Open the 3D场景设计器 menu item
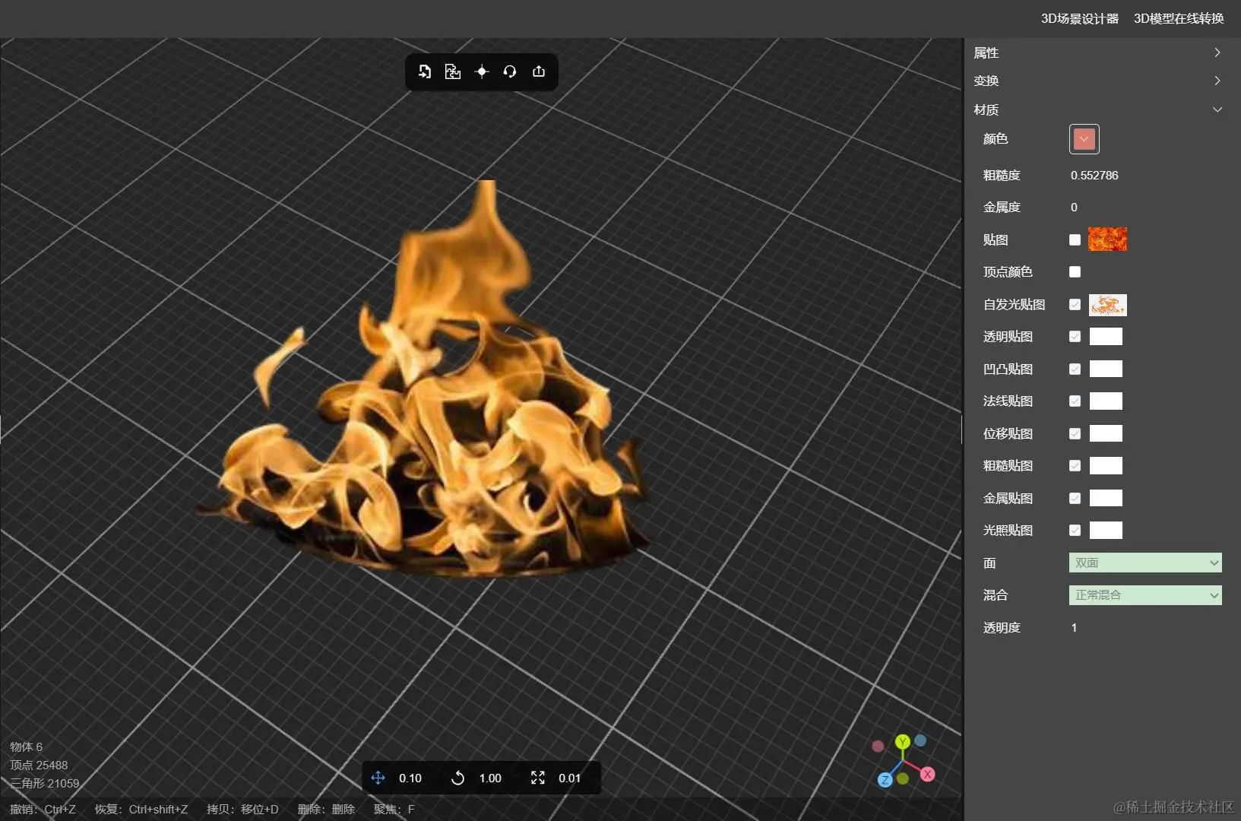 [1079, 18]
